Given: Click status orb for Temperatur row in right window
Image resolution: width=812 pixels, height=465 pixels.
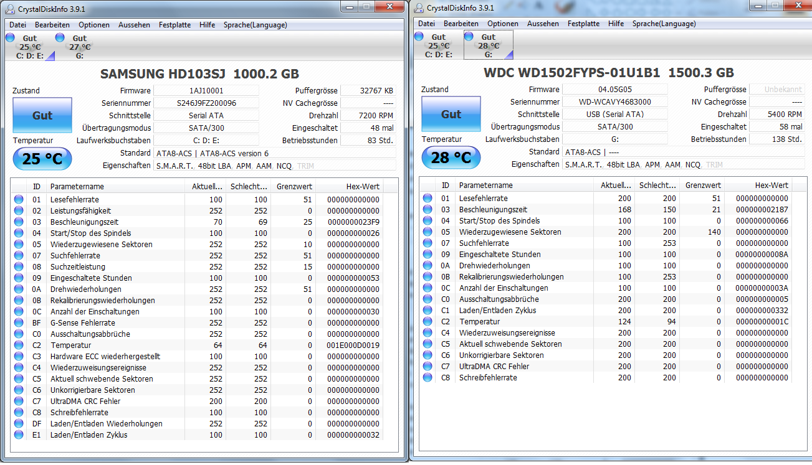Looking at the screenshot, I should click(427, 321).
